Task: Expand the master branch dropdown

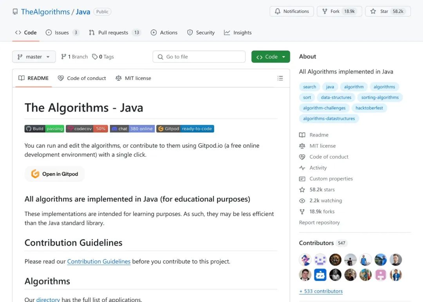Action: coord(34,57)
